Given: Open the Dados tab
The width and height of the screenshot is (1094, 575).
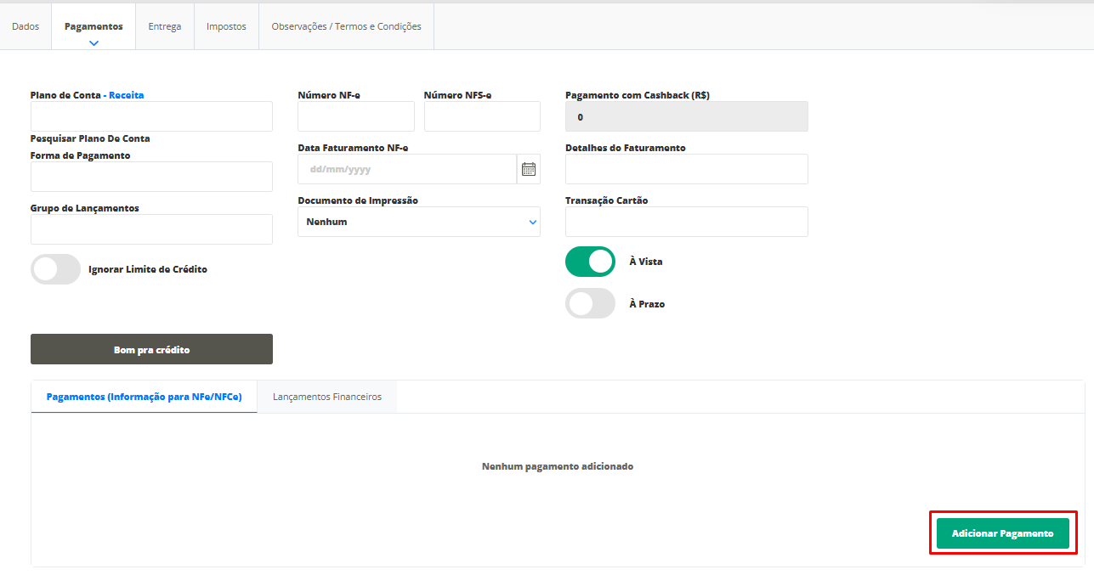Looking at the screenshot, I should (x=26, y=26).
